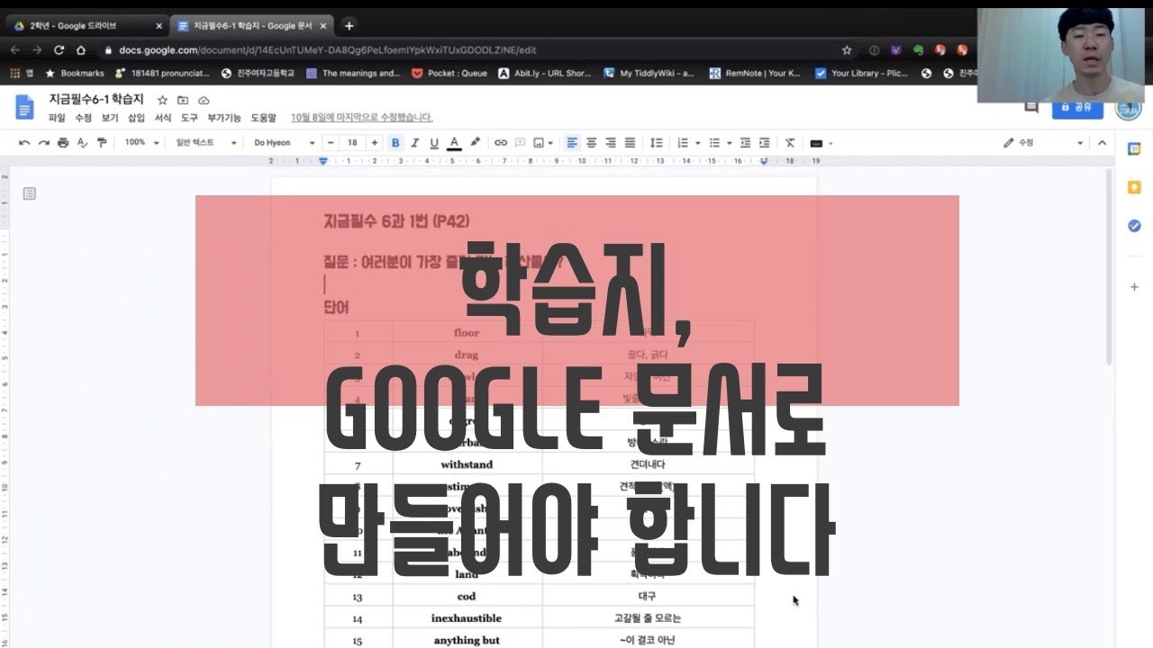
Task: Get add-ons with the plus icon
Action: coord(1134,286)
